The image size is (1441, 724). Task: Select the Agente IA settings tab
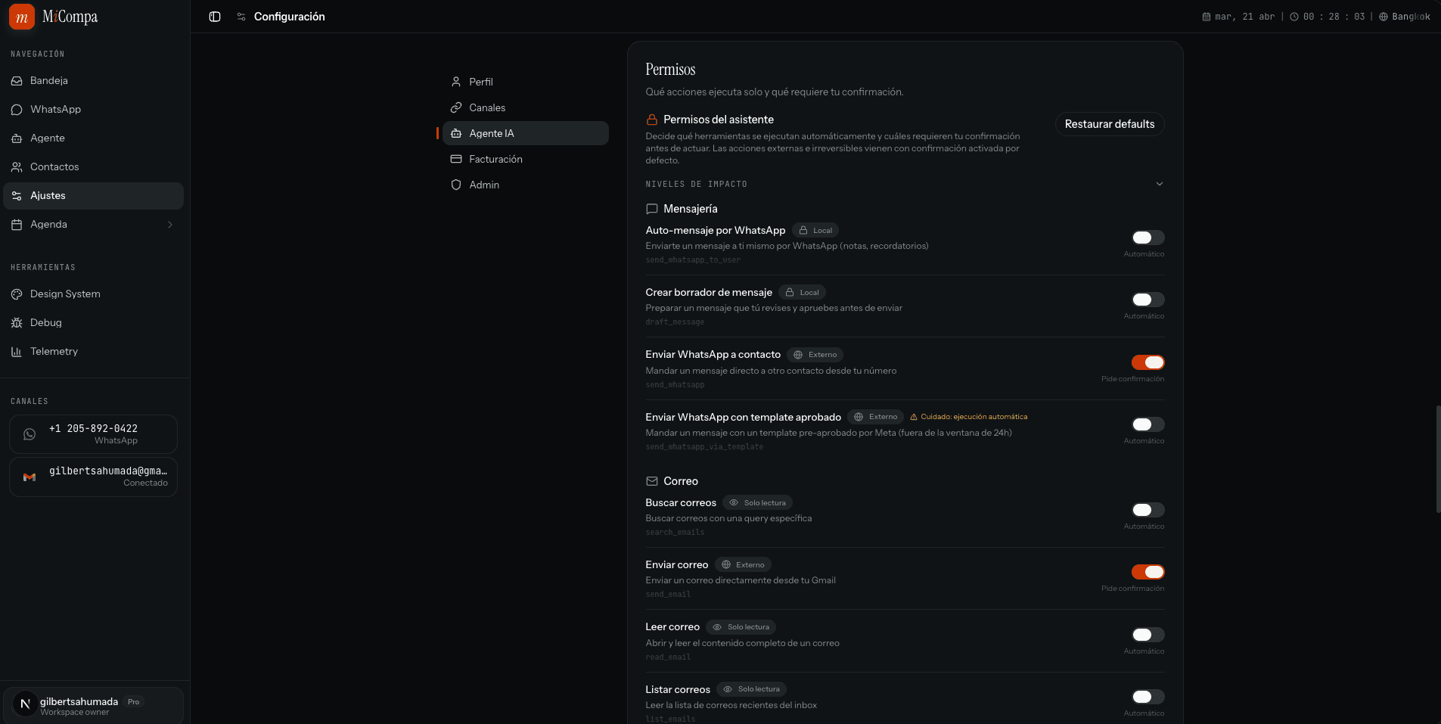525,133
